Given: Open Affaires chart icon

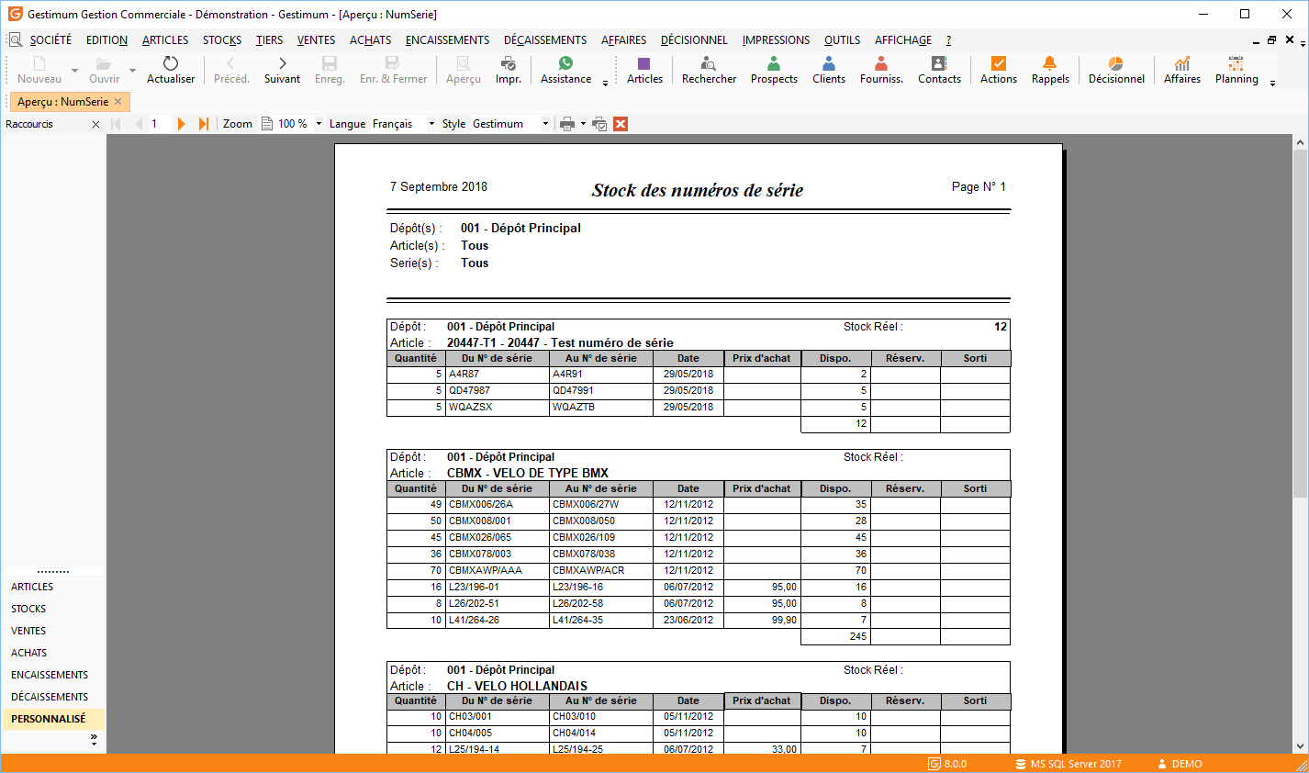Looking at the screenshot, I should [1182, 63].
